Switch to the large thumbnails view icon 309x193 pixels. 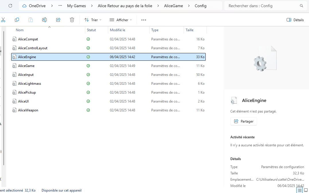tap(306, 190)
